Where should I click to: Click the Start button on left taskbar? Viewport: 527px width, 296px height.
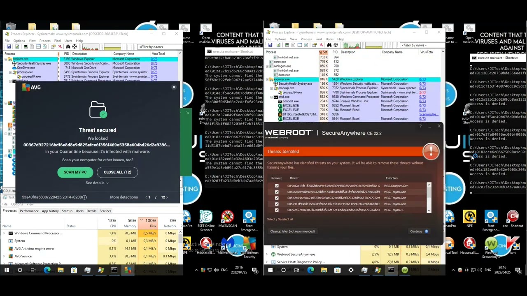7,270
